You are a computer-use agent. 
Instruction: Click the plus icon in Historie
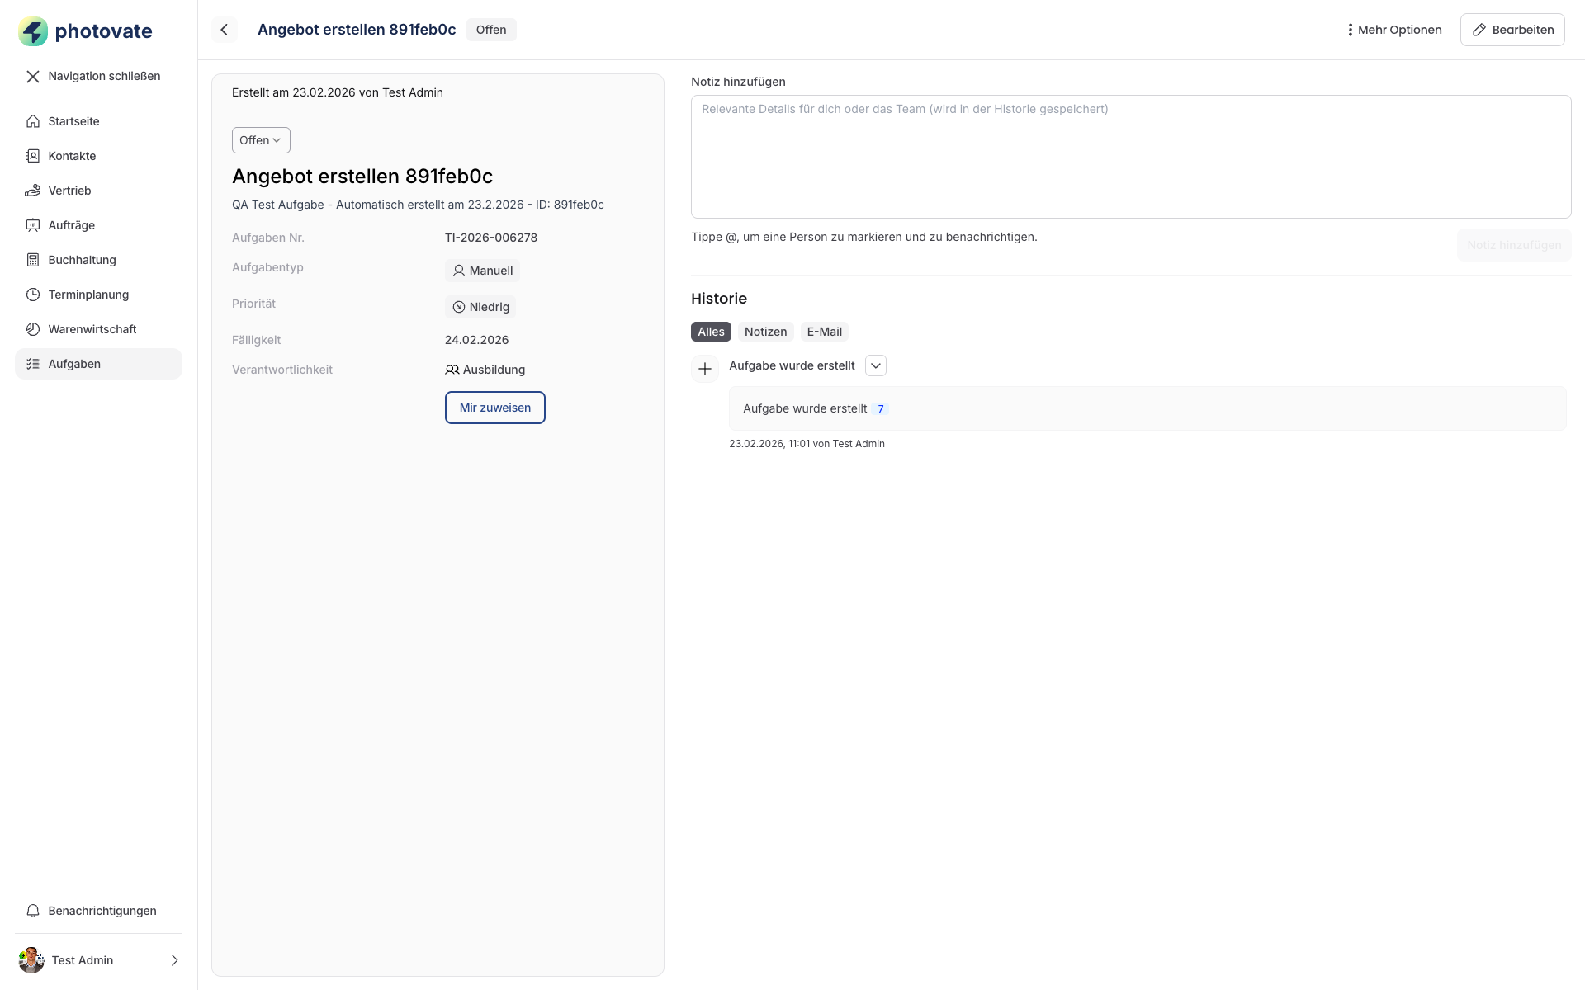[x=705, y=369]
